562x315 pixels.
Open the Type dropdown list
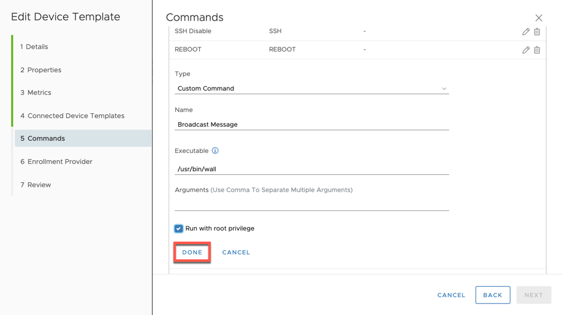coord(312,88)
